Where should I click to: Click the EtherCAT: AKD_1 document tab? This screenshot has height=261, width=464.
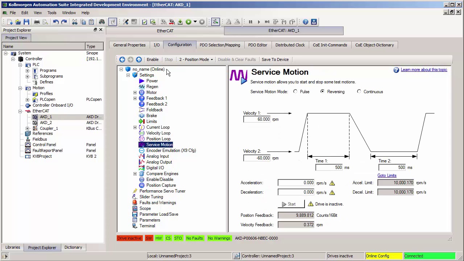284,30
